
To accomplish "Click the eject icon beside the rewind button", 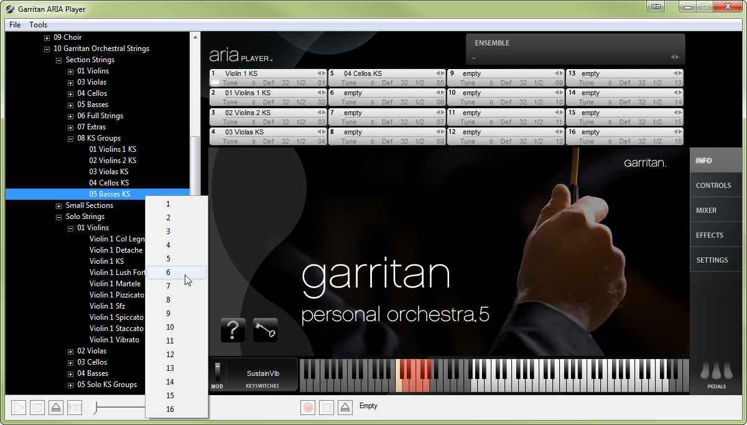I will [x=55, y=408].
